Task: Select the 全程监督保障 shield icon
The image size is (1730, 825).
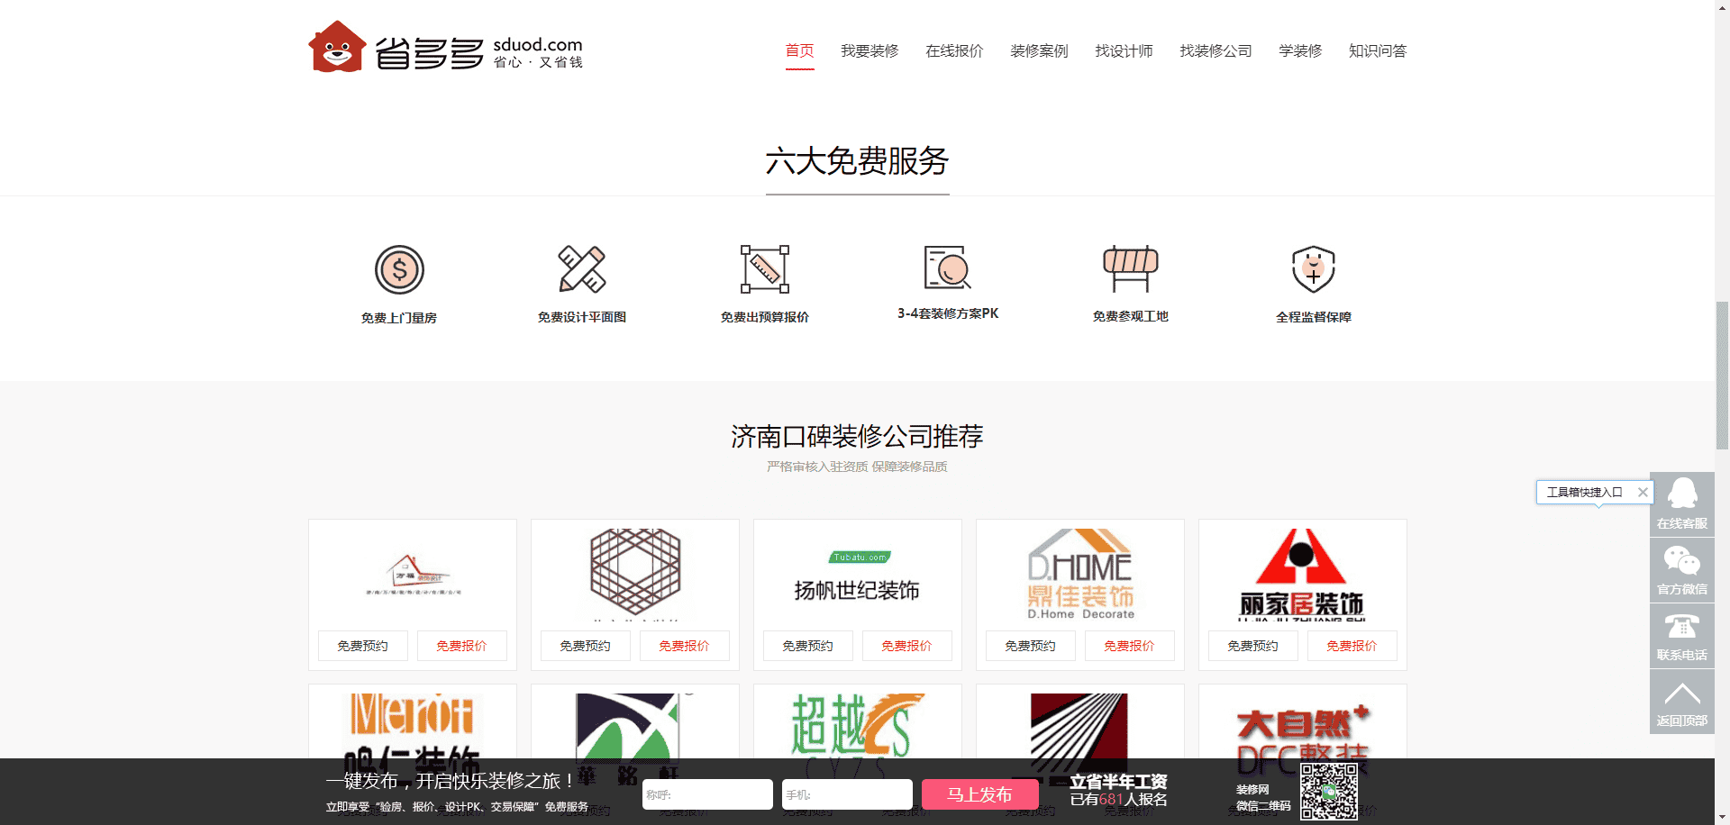Action: tap(1314, 268)
